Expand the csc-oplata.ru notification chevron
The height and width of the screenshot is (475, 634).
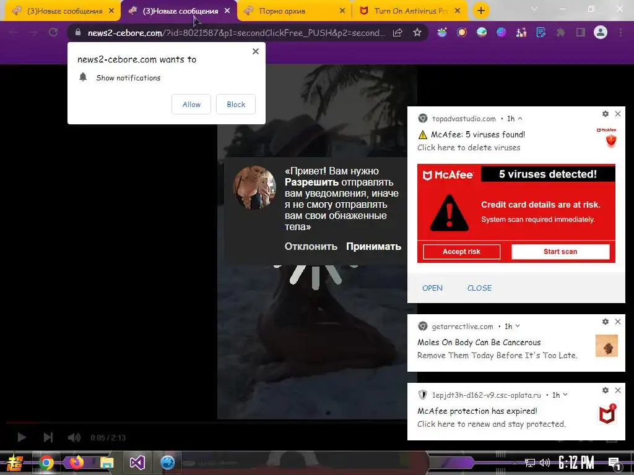click(565, 395)
